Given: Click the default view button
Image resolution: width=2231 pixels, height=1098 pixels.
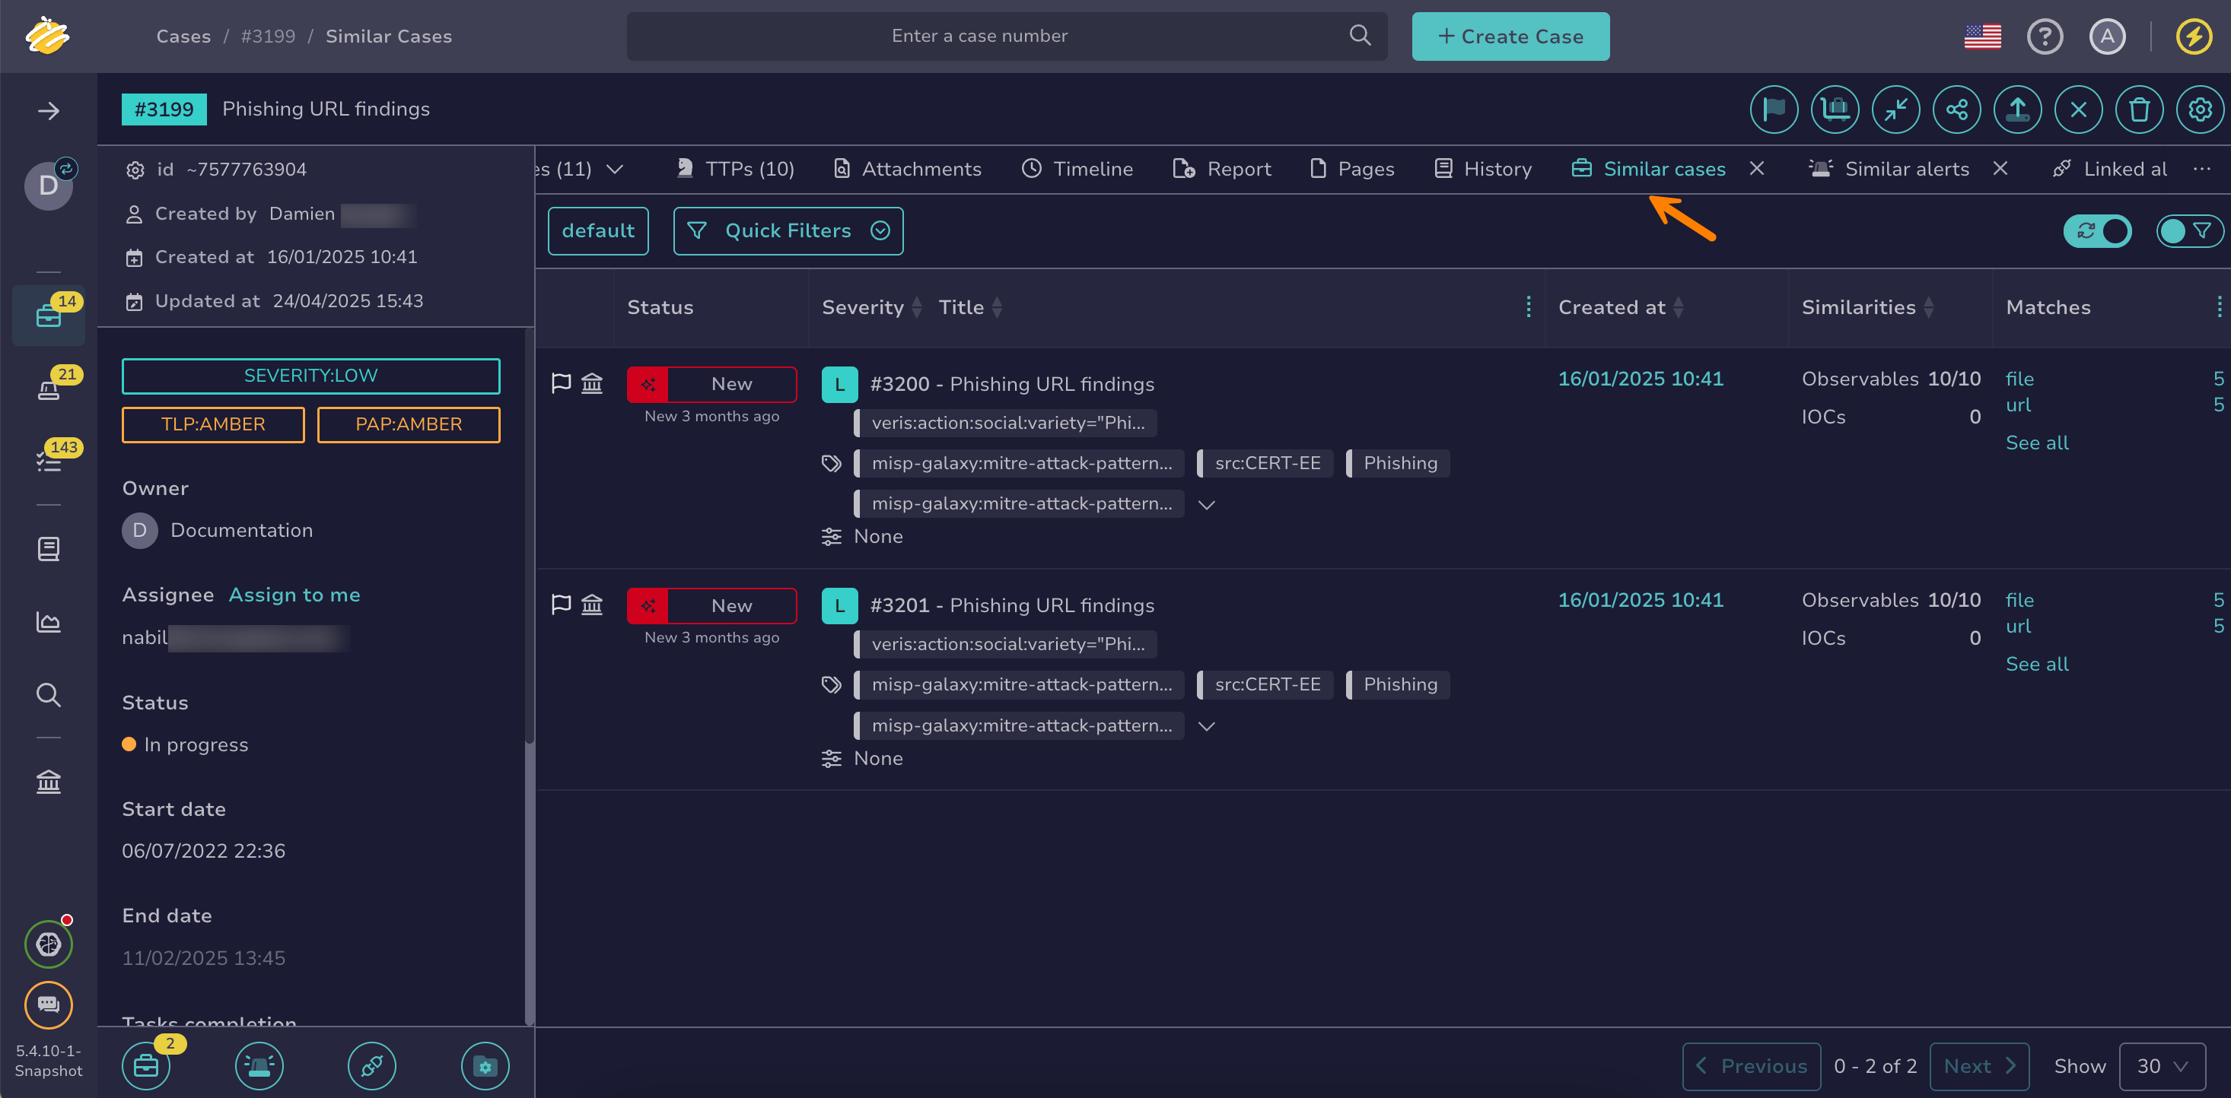Looking at the screenshot, I should pos(597,231).
